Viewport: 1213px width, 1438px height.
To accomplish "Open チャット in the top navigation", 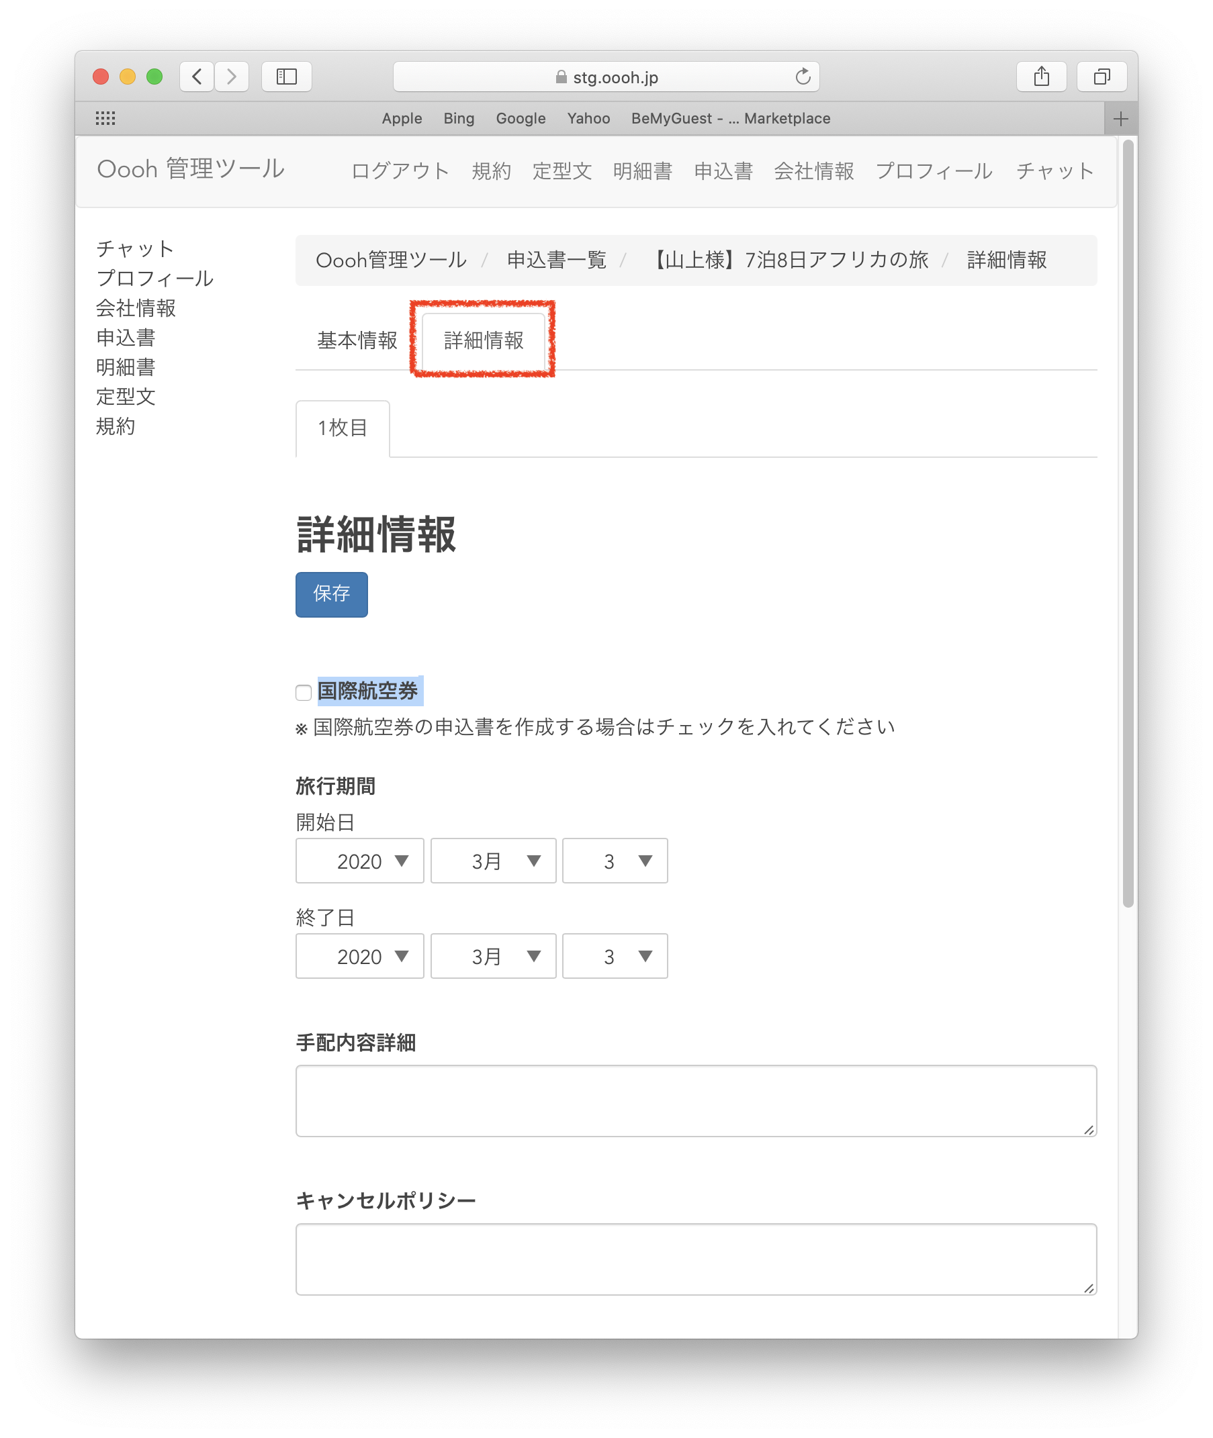I will coord(1055,171).
